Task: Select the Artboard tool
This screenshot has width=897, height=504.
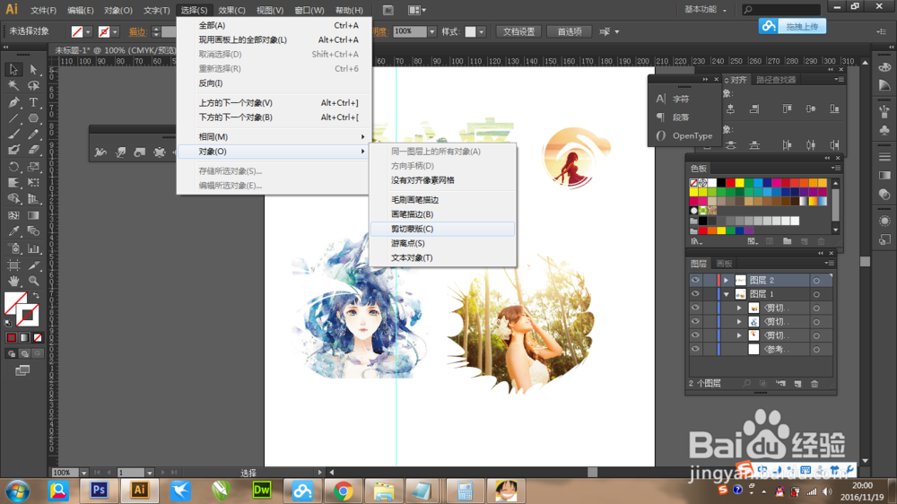Action: [13, 265]
